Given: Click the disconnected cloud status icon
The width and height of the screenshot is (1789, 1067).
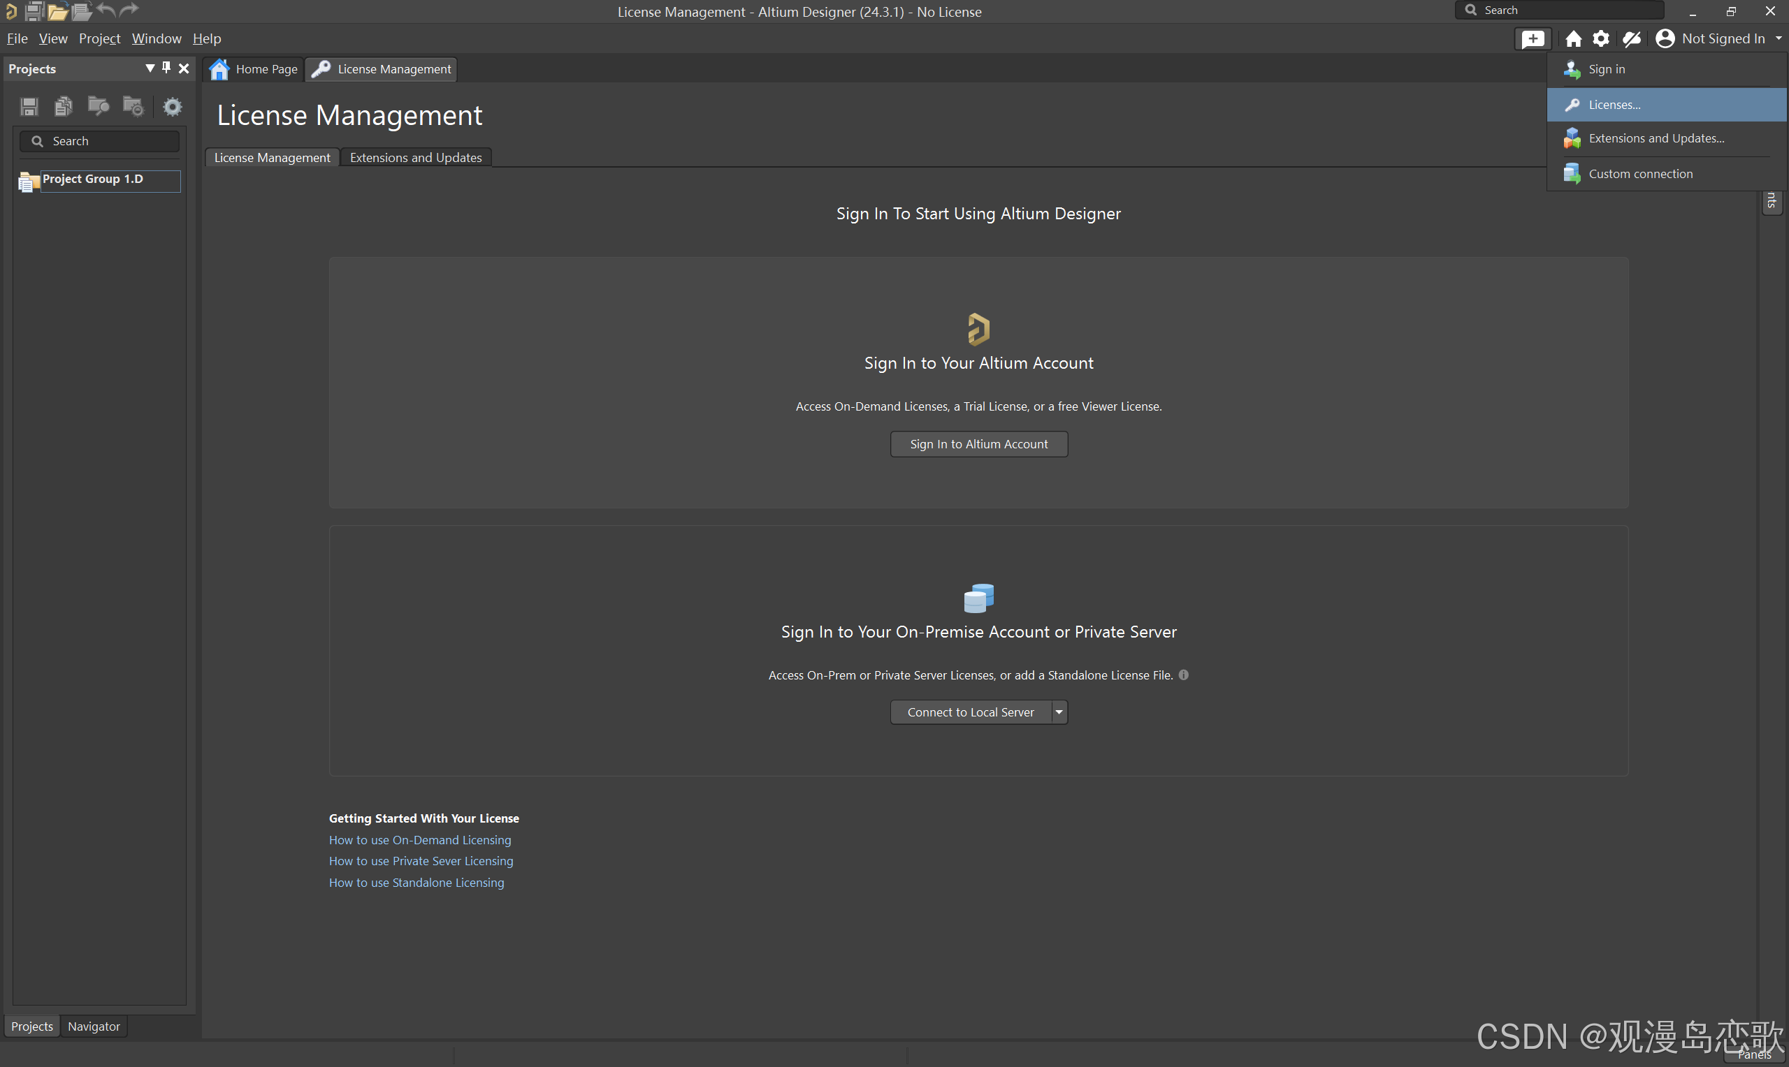Looking at the screenshot, I should coord(1632,39).
